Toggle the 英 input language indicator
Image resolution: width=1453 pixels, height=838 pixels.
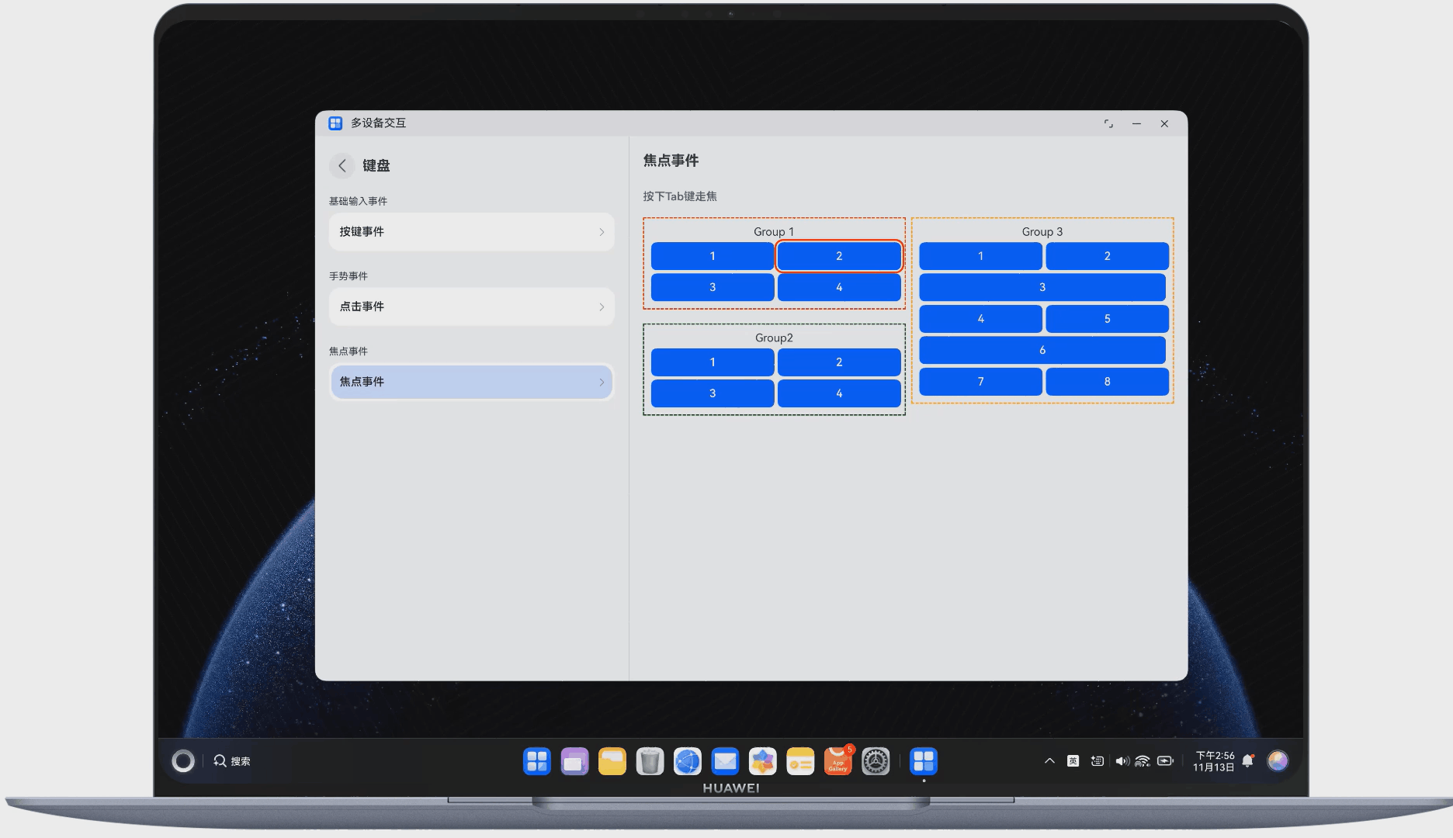1074,761
